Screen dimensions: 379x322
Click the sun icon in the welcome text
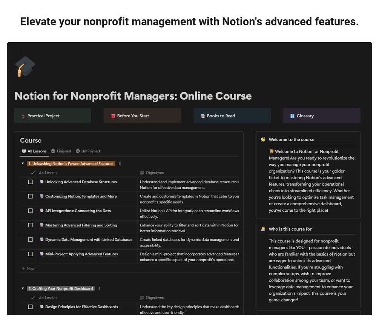[x=272, y=151]
